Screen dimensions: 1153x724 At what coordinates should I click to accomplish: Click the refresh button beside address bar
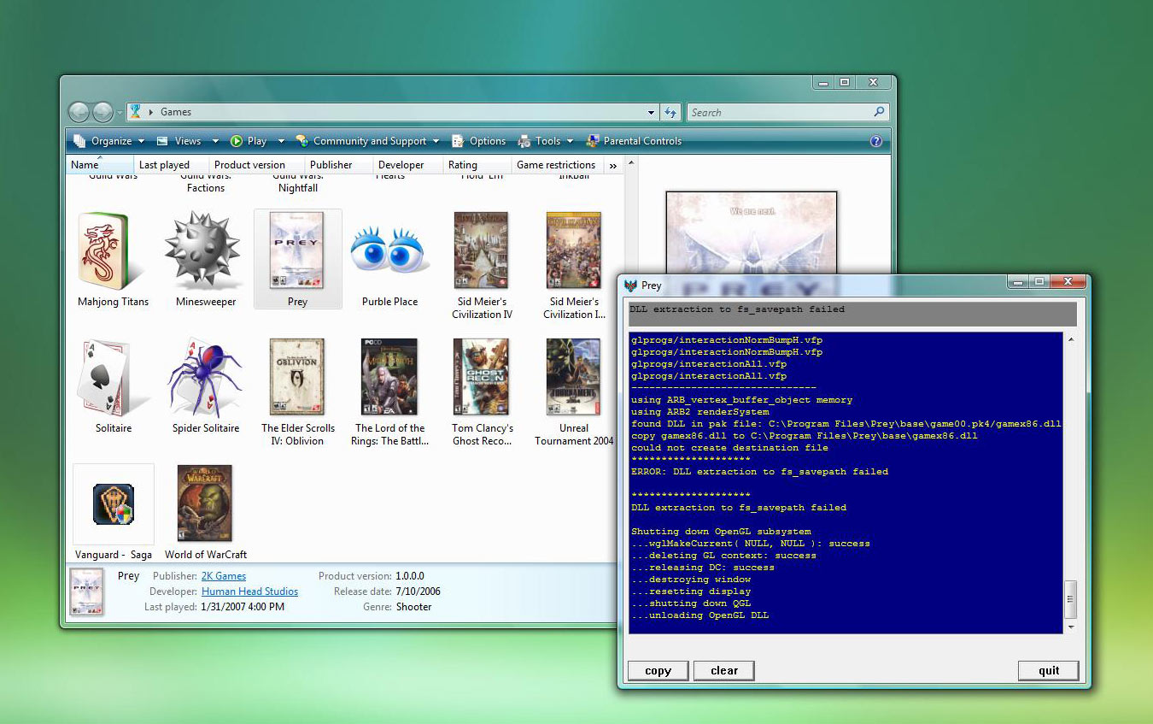point(670,112)
